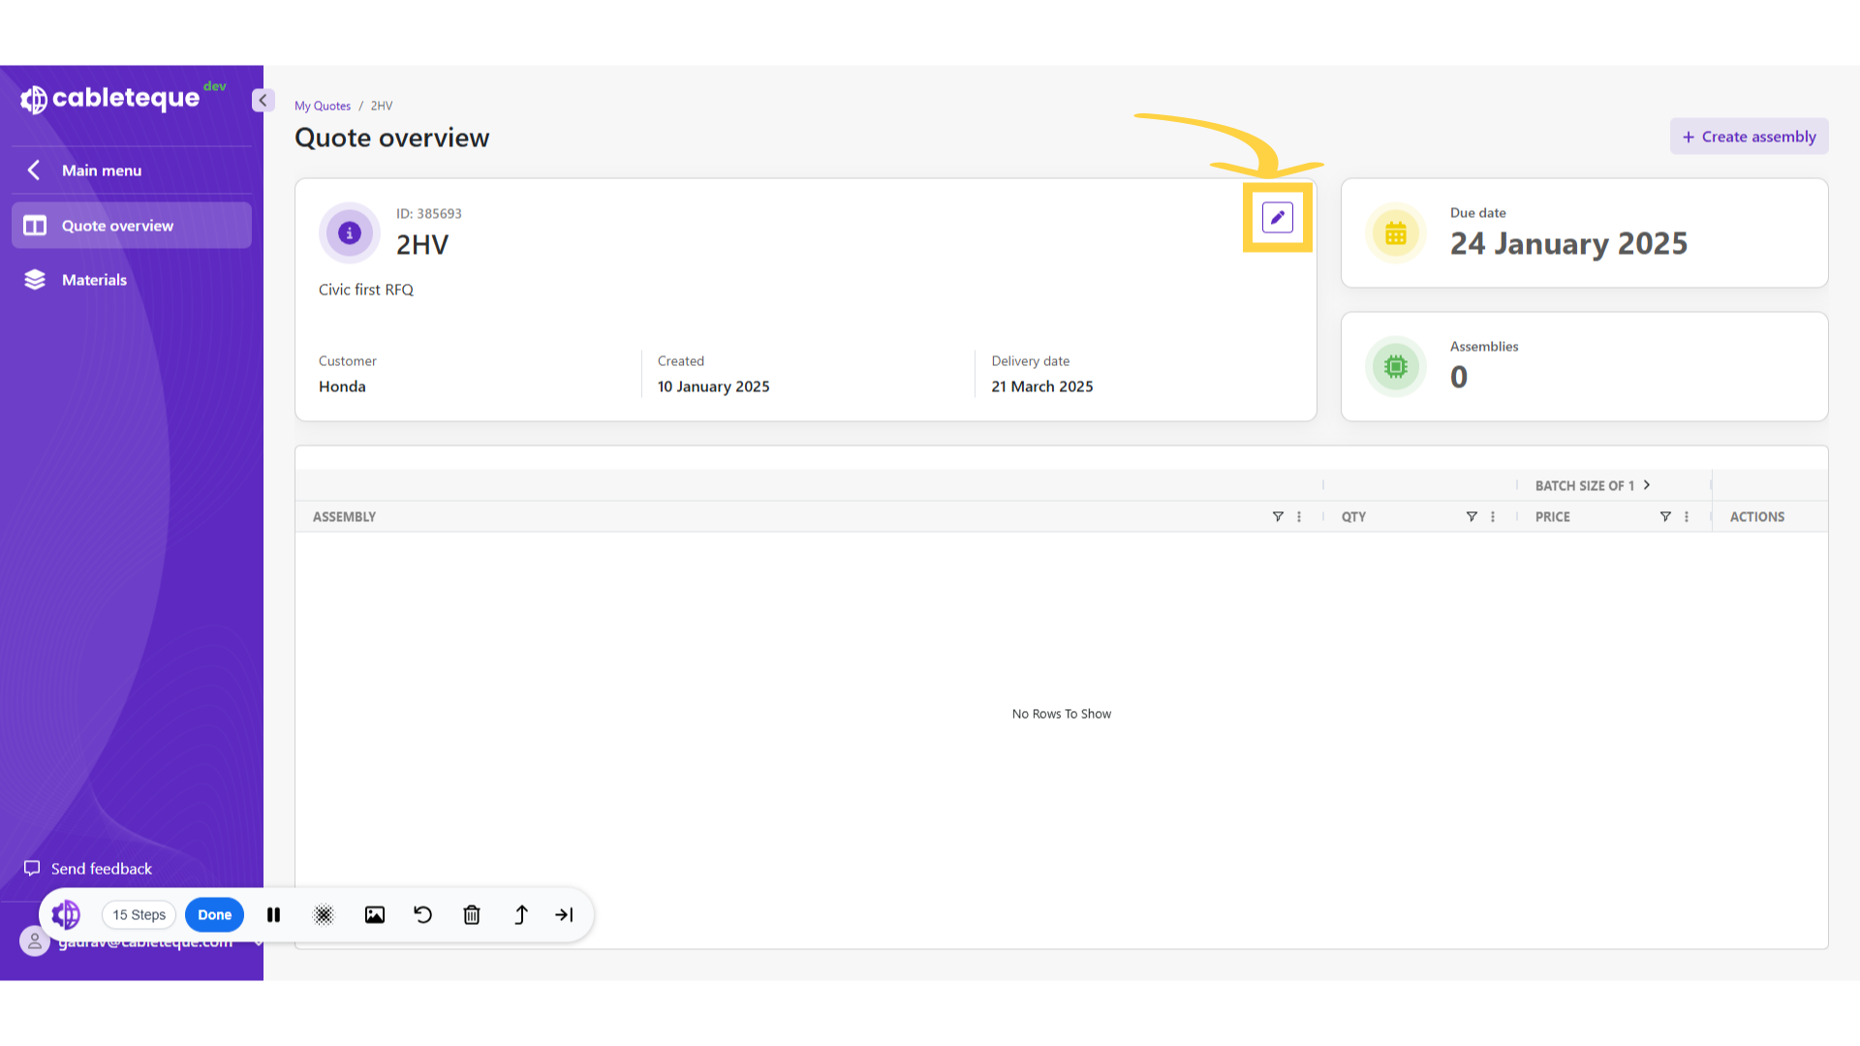This screenshot has width=1860, height=1046.
Task: Open Materials in the sidebar
Action: tap(94, 280)
